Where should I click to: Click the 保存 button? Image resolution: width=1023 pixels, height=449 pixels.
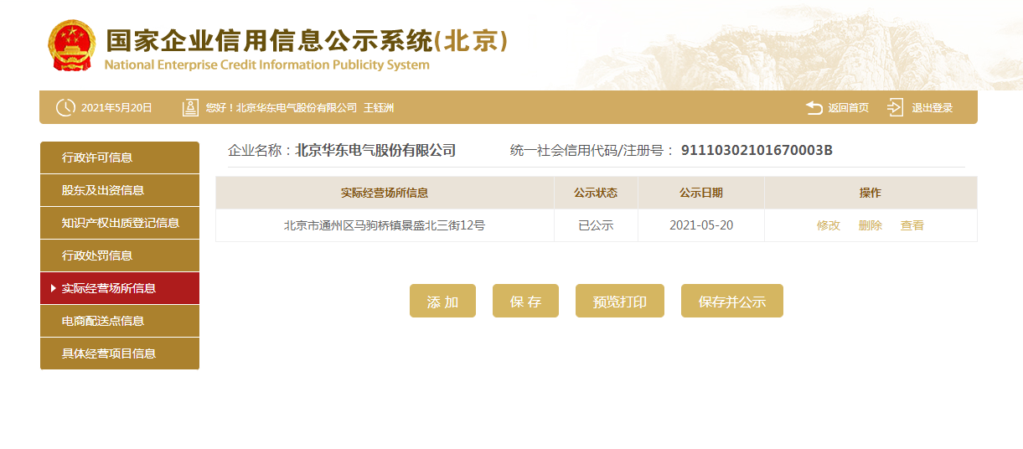point(525,301)
